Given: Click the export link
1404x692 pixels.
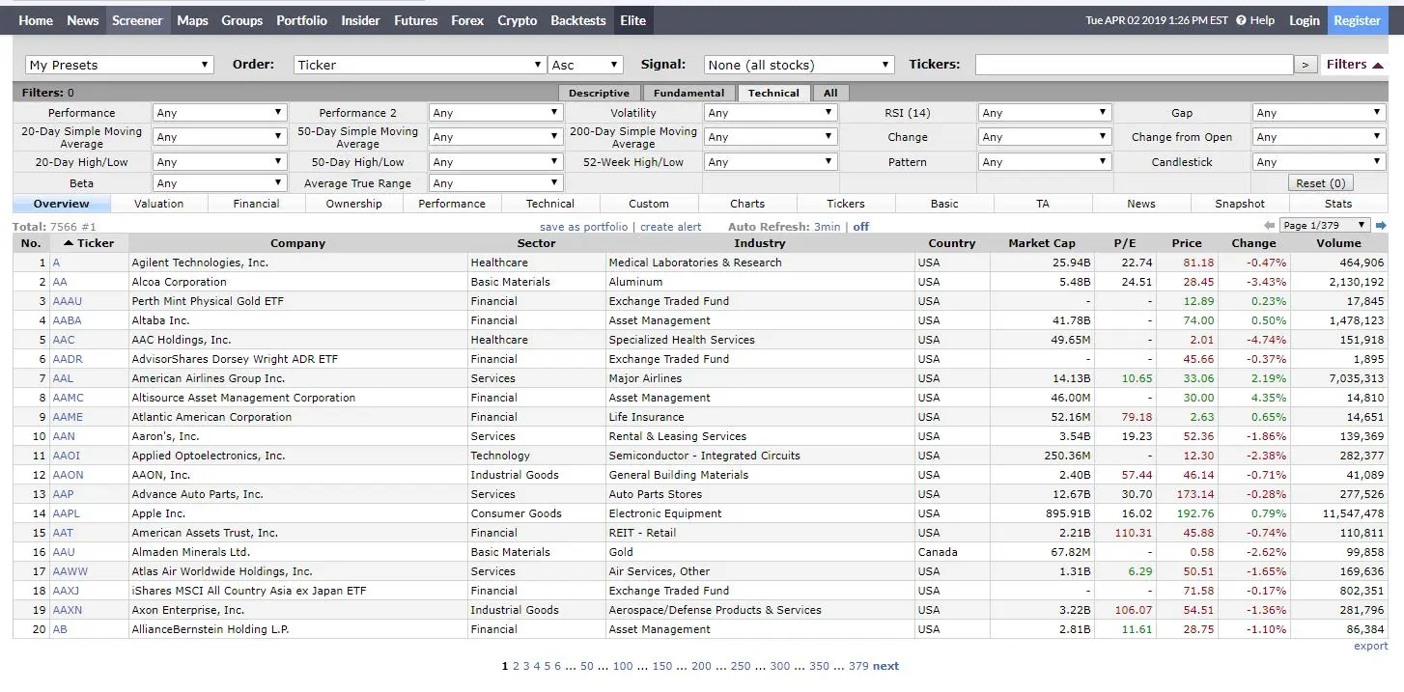Looking at the screenshot, I should pyautogui.click(x=1370, y=647).
